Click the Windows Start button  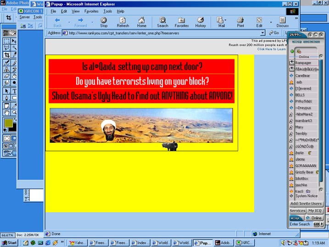[x=9, y=242]
